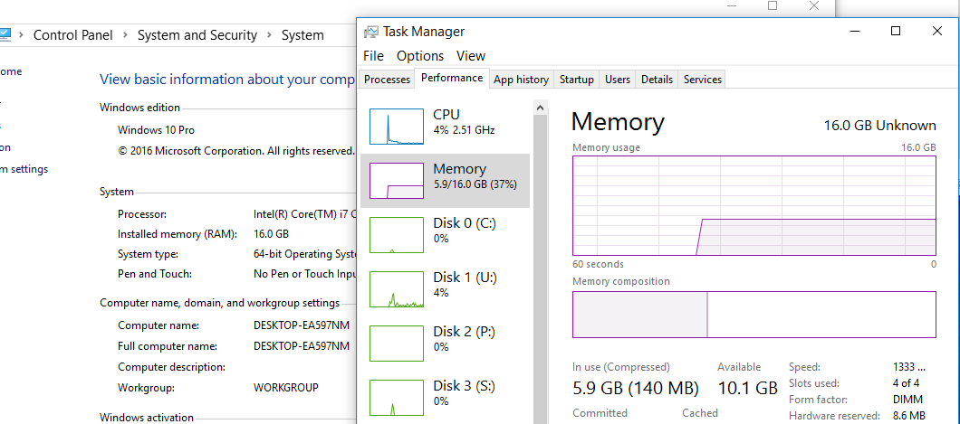Screen dimensions: 960x424
Task: Click the DESKTOP-EA597NM computer name value
Action: tap(302, 325)
